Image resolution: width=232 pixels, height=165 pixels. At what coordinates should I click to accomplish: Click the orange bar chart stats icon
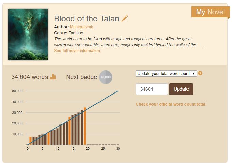[x=53, y=77]
